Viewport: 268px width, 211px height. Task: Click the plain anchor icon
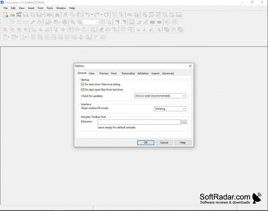pyautogui.click(x=81, y=37)
